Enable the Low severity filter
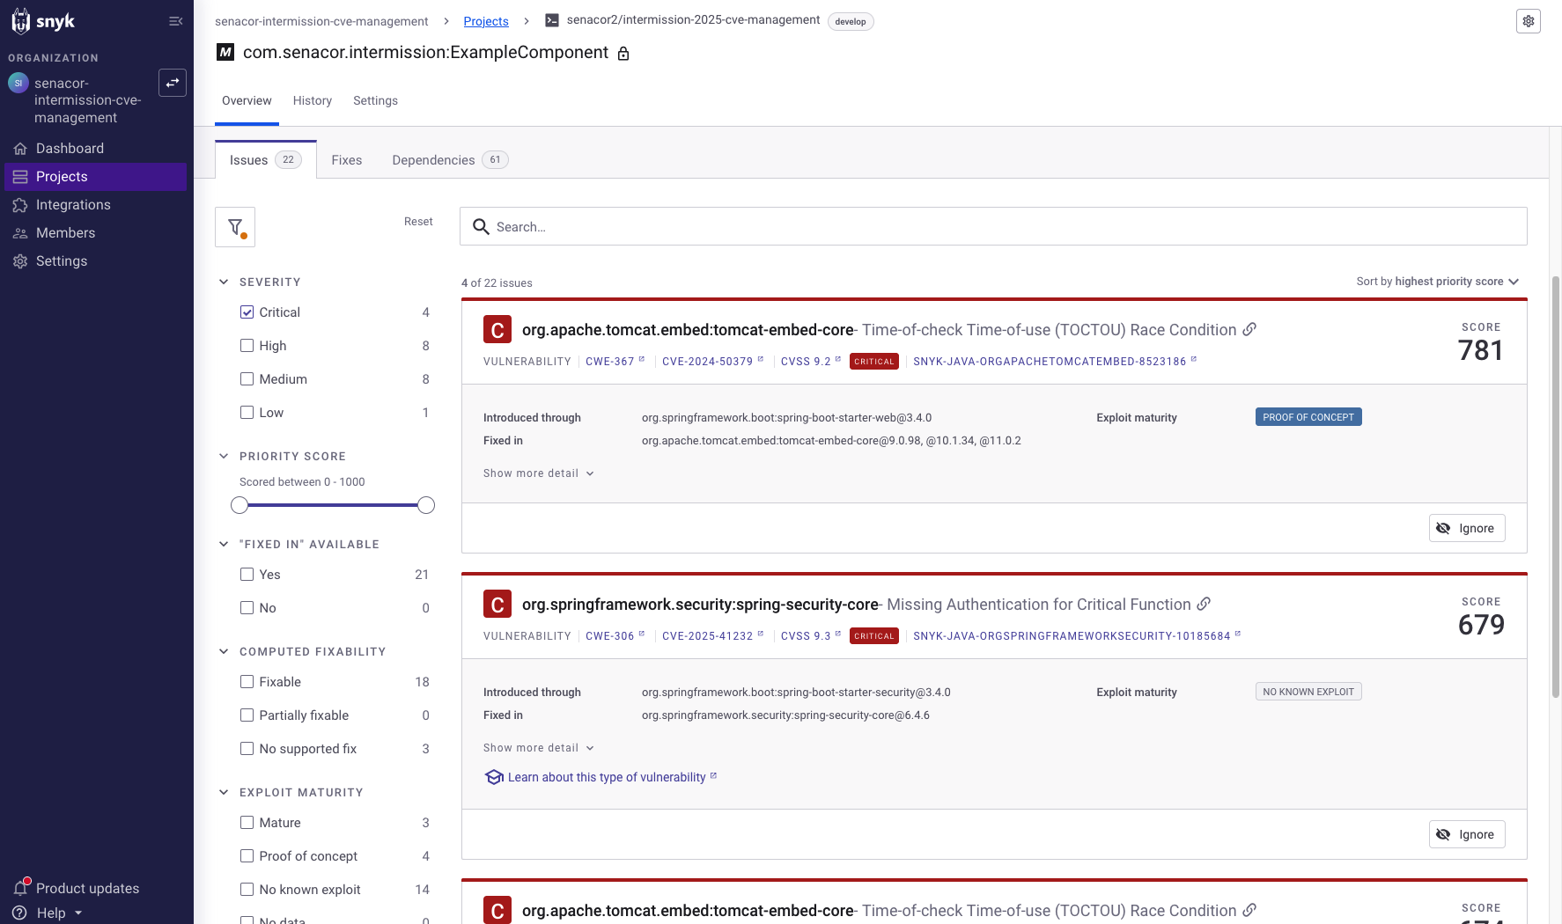 tap(247, 413)
